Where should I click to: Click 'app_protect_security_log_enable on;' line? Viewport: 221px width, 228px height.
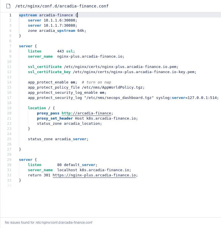(x=67, y=93)
